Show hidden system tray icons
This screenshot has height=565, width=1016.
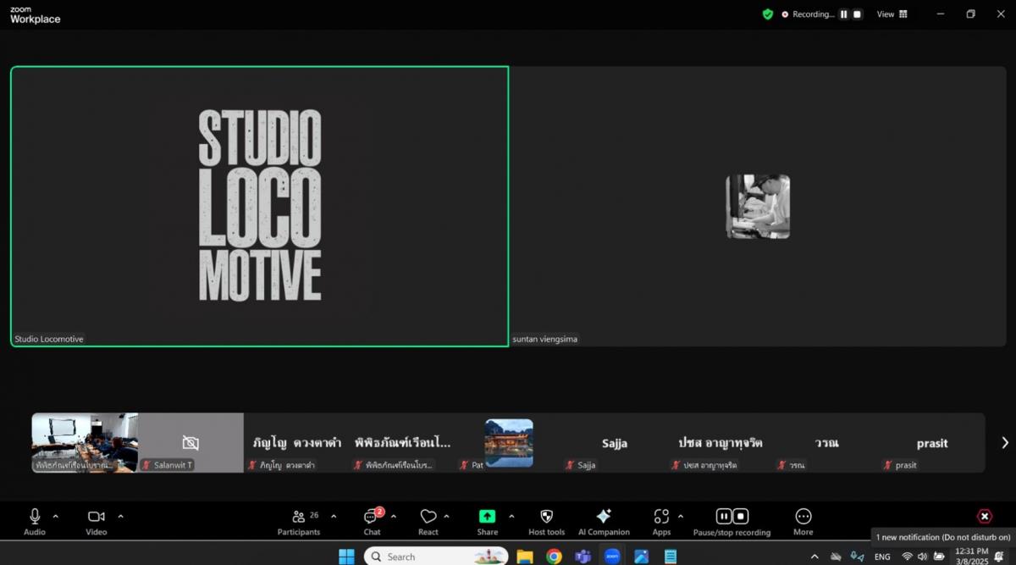tap(814, 557)
